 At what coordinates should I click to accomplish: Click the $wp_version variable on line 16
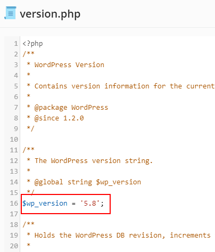45,204
